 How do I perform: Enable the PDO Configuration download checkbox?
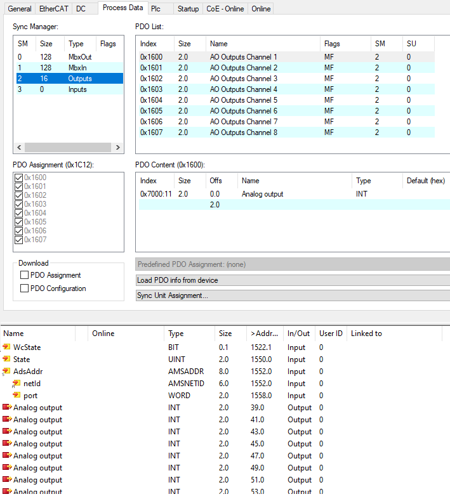pyautogui.click(x=24, y=288)
